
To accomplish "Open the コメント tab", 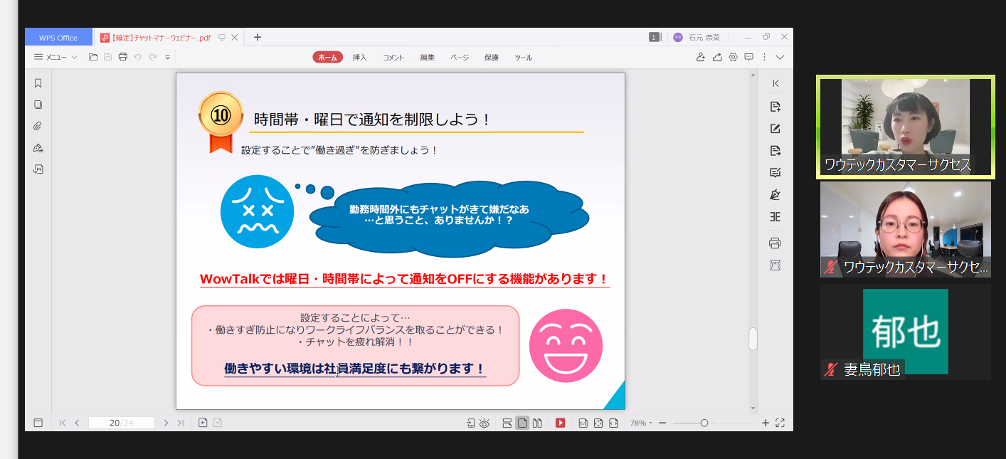I will tap(393, 58).
